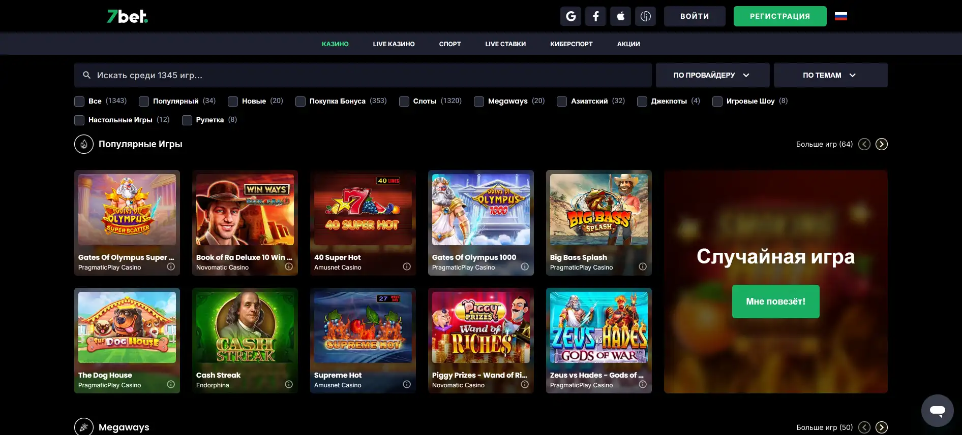Check the Новые filter checkbox
The height and width of the screenshot is (435, 962).
(x=233, y=102)
